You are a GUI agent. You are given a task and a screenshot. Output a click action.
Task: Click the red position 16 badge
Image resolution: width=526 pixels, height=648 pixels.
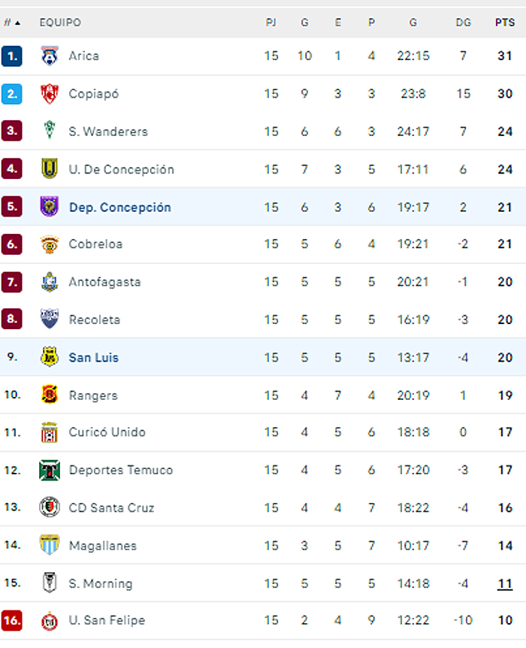(11, 620)
